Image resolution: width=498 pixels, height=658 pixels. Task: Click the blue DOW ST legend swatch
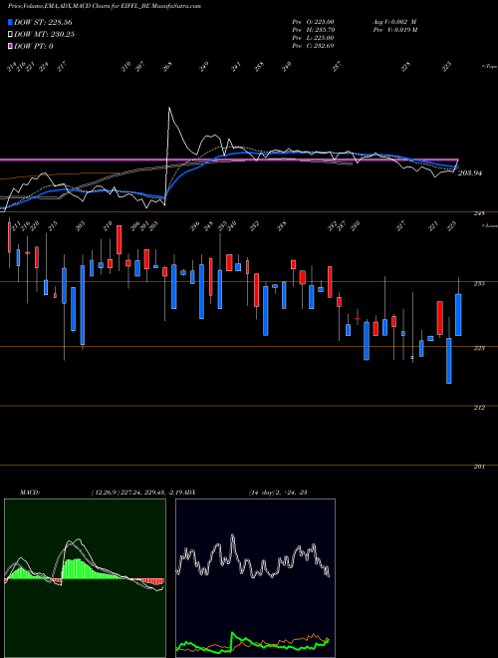pyautogui.click(x=11, y=22)
